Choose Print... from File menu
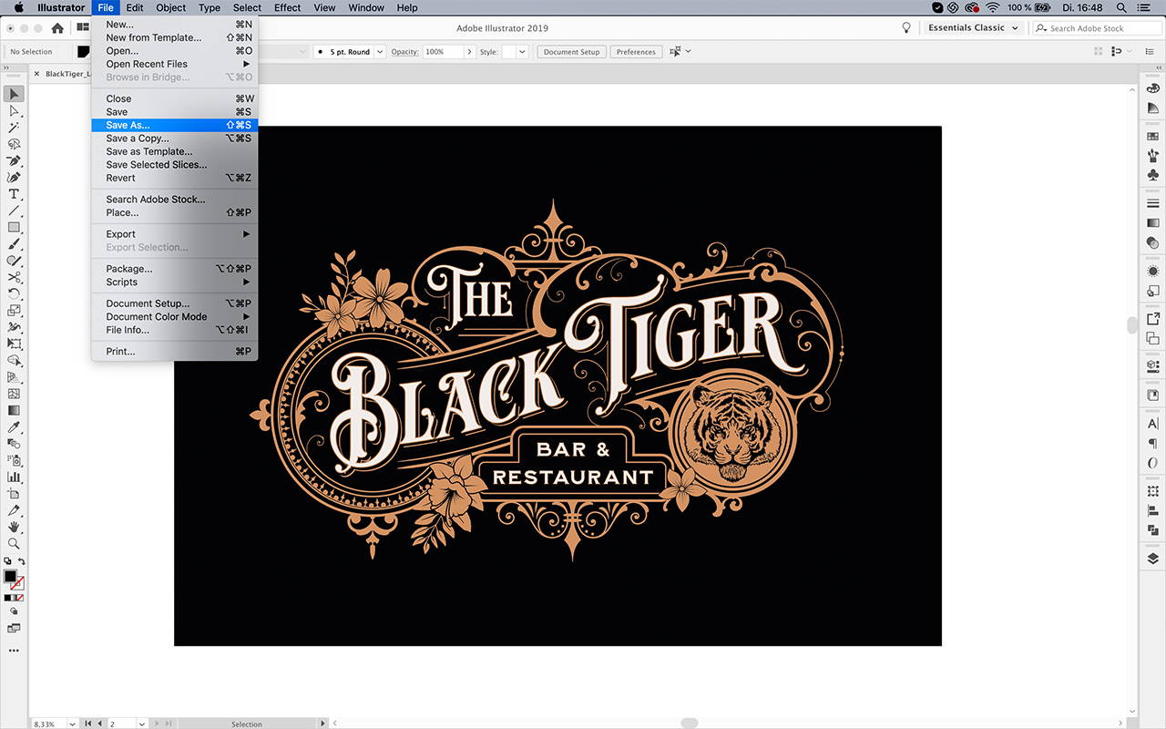This screenshot has height=729, width=1166. tap(173, 351)
